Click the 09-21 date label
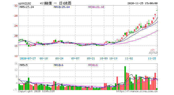 click(x=91, y=58)
